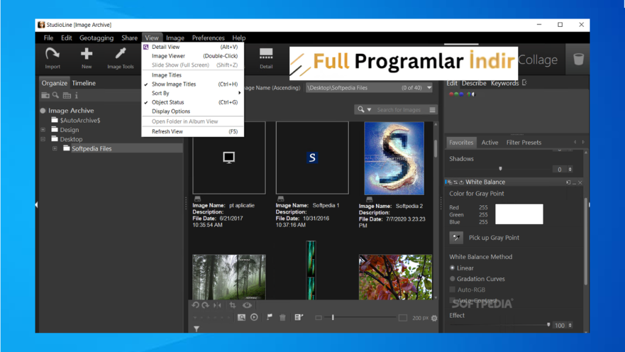The height and width of the screenshot is (352, 625).
Task: Toggle the eye preview icon in toolbar
Action: tap(247, 306)
